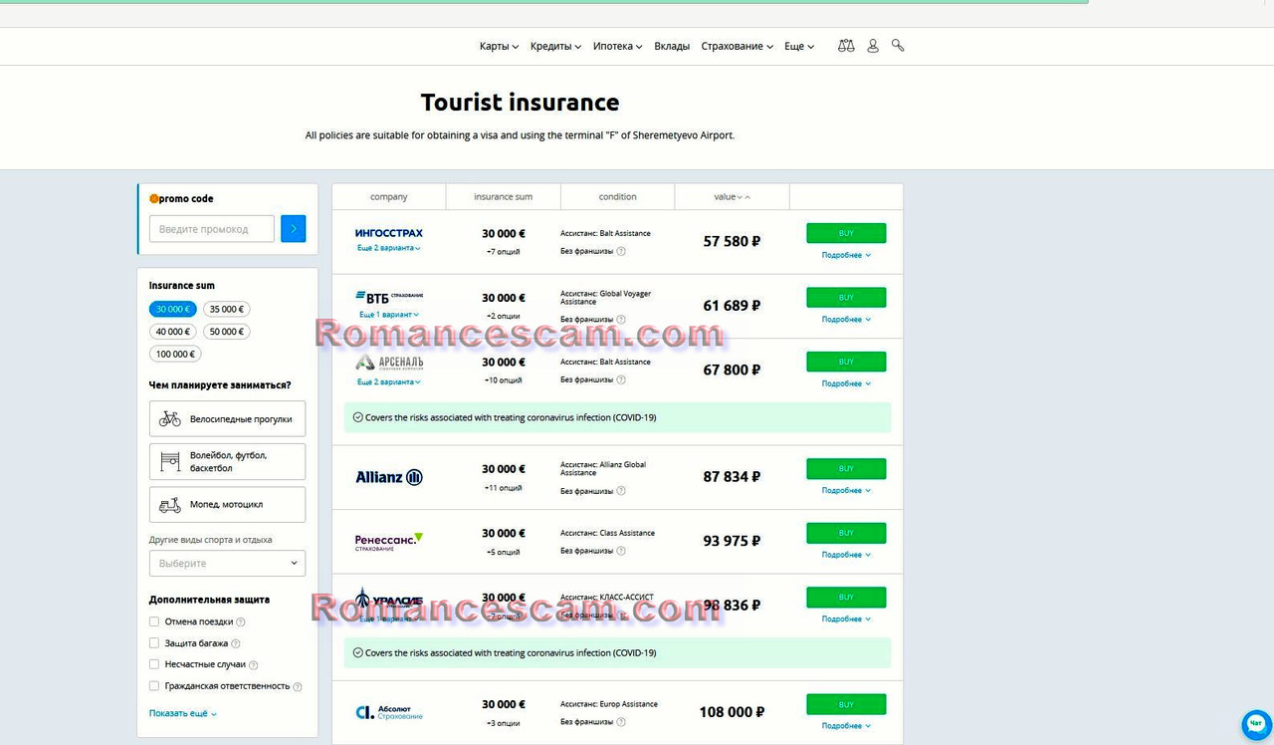Click BUY for the 57 580 ₽ policy
This screenshot has width=1274, height=745.
coord(846,233)
